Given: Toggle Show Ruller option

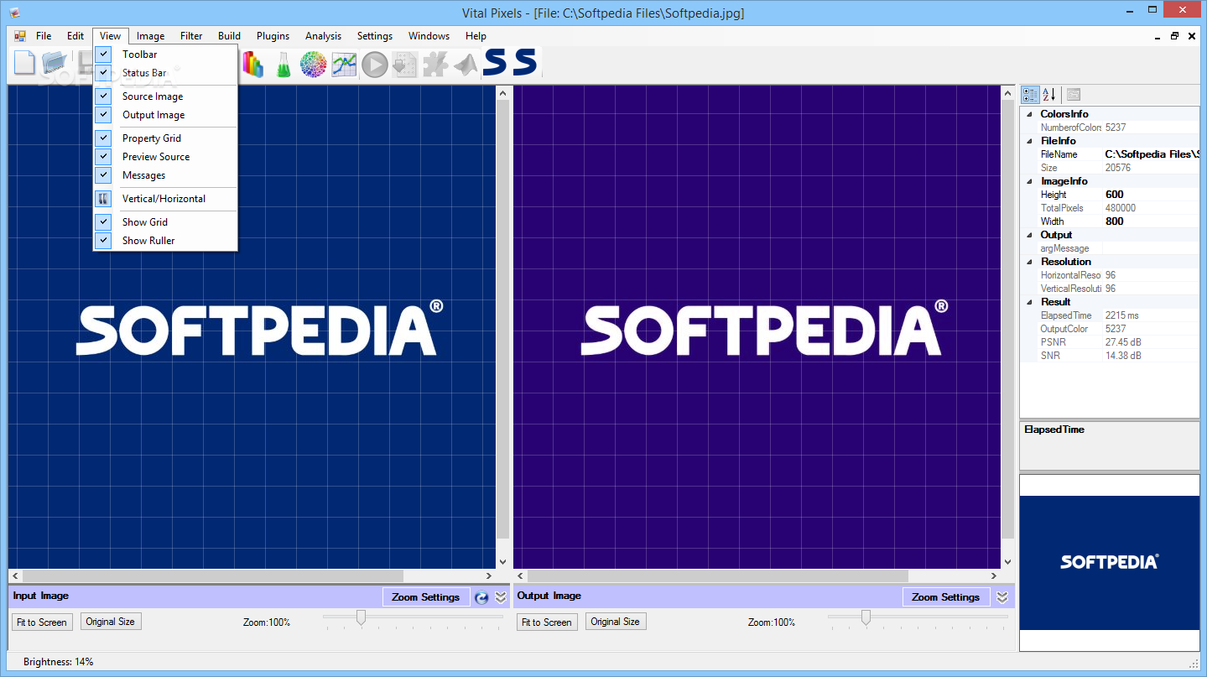Looking at the screenshot, I should [165, 241].
